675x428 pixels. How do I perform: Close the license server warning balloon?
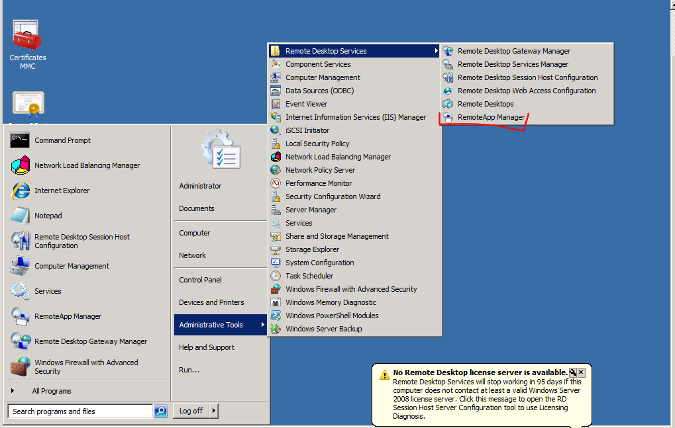(x=581, y=372)
